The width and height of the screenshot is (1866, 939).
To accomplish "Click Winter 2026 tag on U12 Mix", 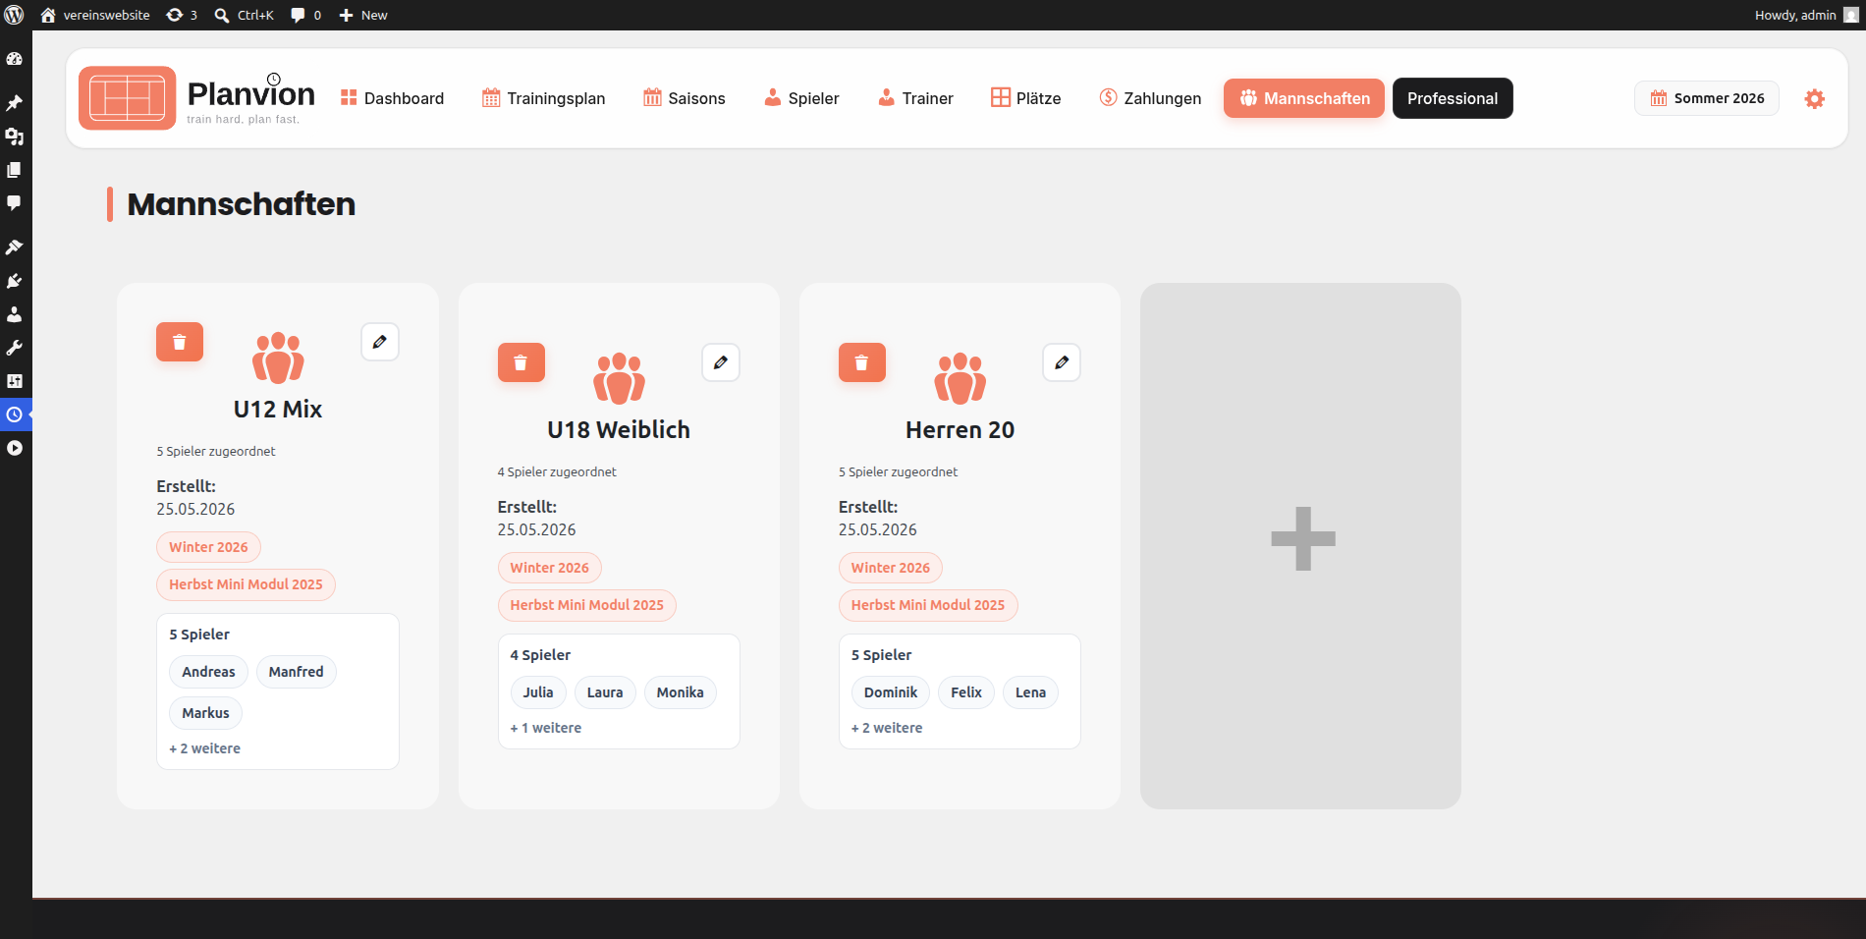I will coord(208,547).
